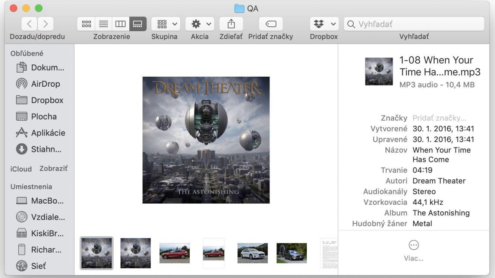Open Aplikácie in the sidebar
The width and height of the screenshot is (495, 278).
[x=40, y=133]
